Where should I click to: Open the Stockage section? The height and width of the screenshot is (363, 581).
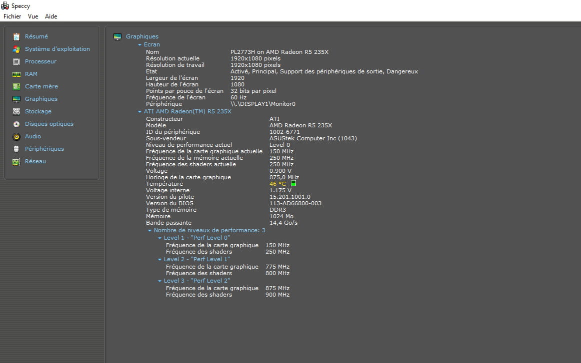click(x=38, y=111)
